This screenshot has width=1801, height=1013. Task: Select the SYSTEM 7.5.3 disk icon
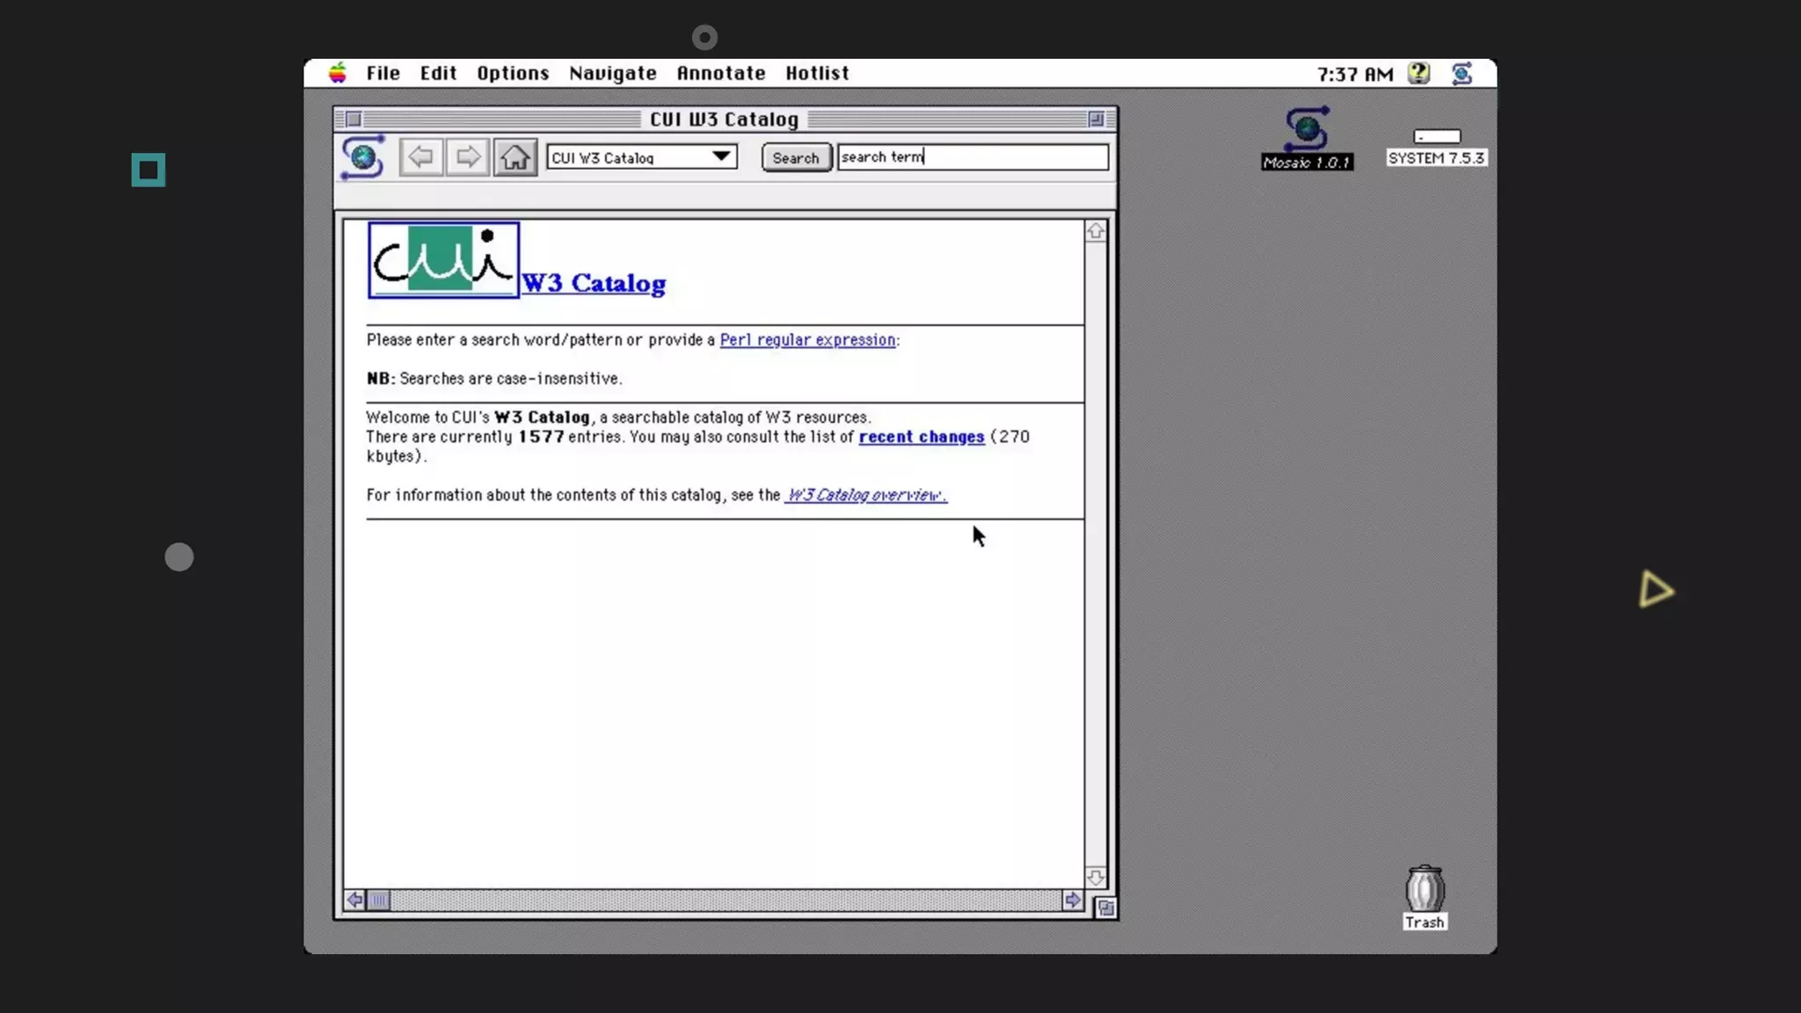(x=1436, y=137)
